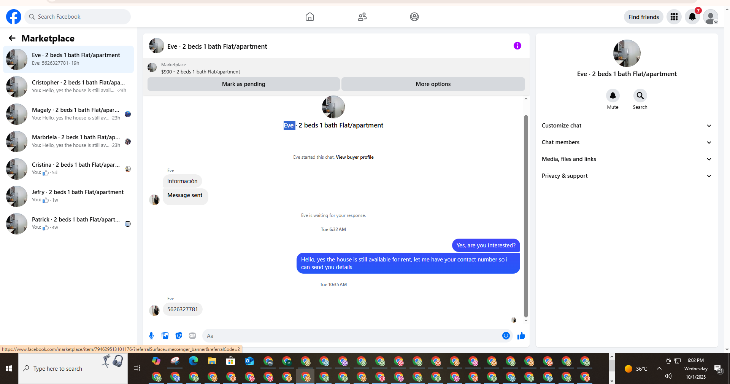Click Find friends button

644,17
